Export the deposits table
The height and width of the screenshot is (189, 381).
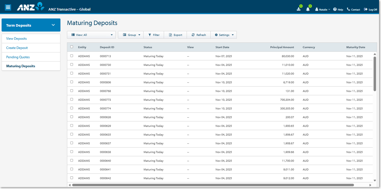point(175,35)
